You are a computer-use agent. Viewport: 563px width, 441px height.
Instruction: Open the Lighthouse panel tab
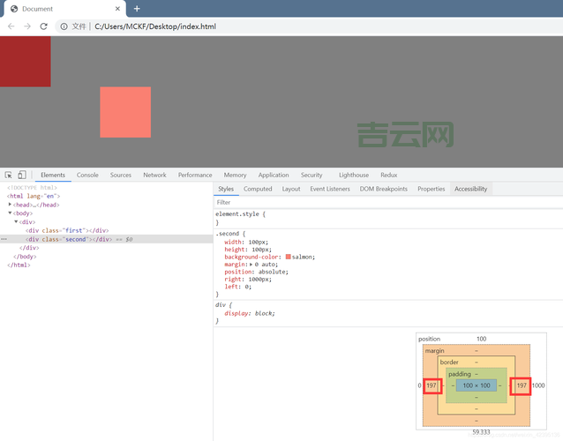[354, 176]
